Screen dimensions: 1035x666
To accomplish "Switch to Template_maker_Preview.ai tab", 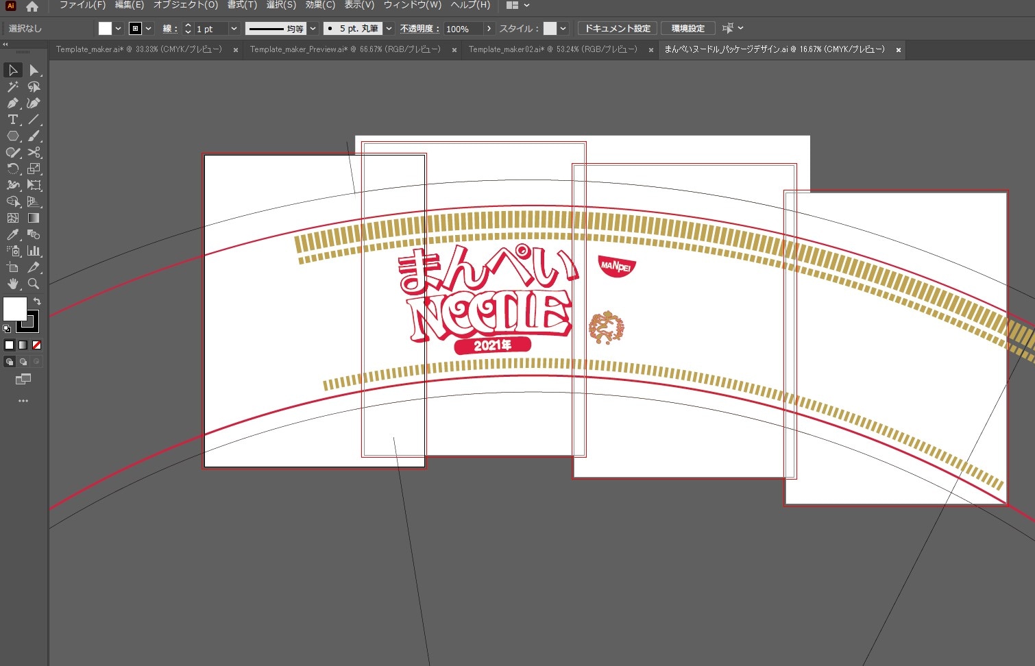I will point(345,50).
